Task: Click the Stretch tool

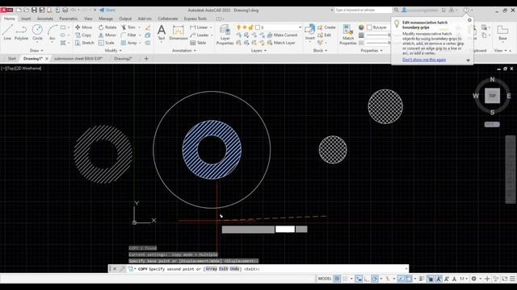Action: coord(84,43)
